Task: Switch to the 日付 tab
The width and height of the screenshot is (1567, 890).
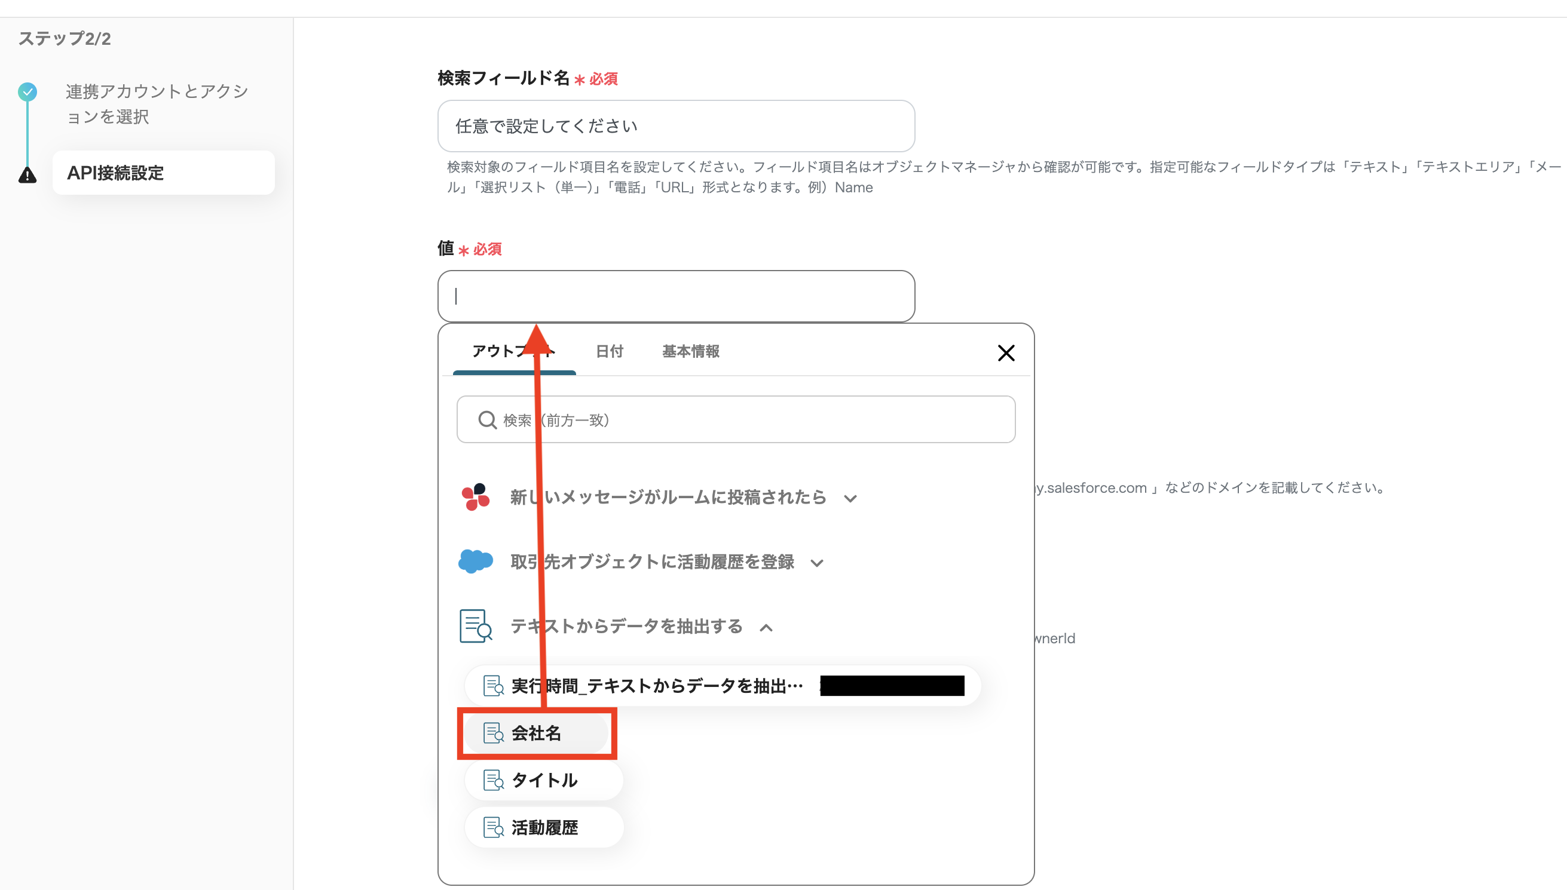Action: [x=609, y=351]
